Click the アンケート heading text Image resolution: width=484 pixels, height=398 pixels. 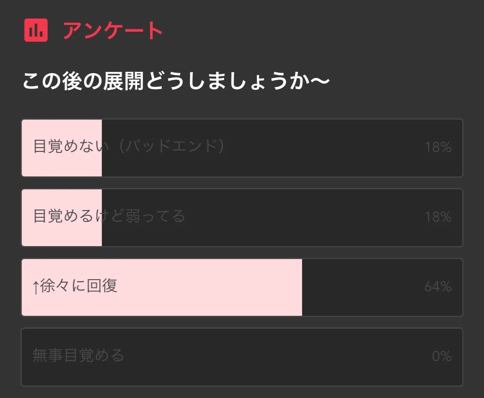pyautogui.click(x=113, y=31)
